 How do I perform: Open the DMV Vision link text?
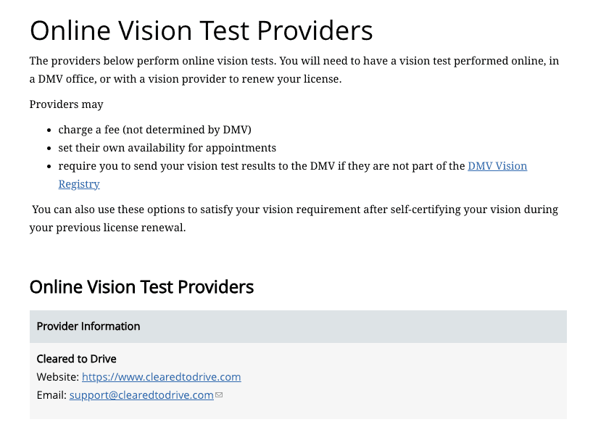497,166
